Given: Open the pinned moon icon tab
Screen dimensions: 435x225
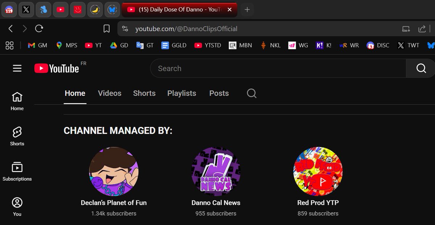Looking at the screenshot, I should click(95, 10).
